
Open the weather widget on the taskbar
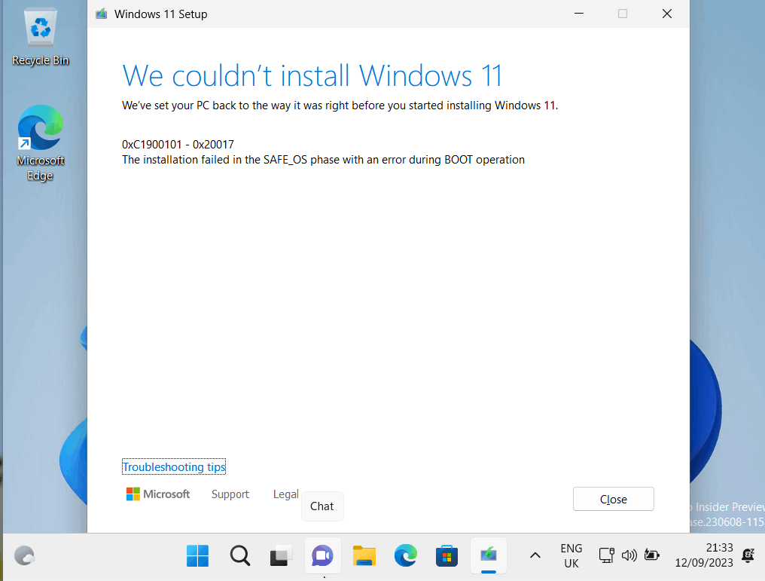pos(24,555)
